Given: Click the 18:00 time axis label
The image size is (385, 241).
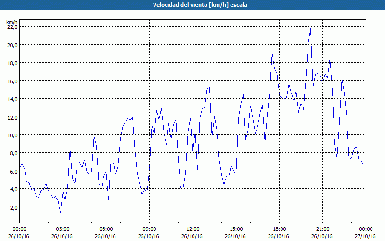Looking at the screenshot, I should pos(280,229).
